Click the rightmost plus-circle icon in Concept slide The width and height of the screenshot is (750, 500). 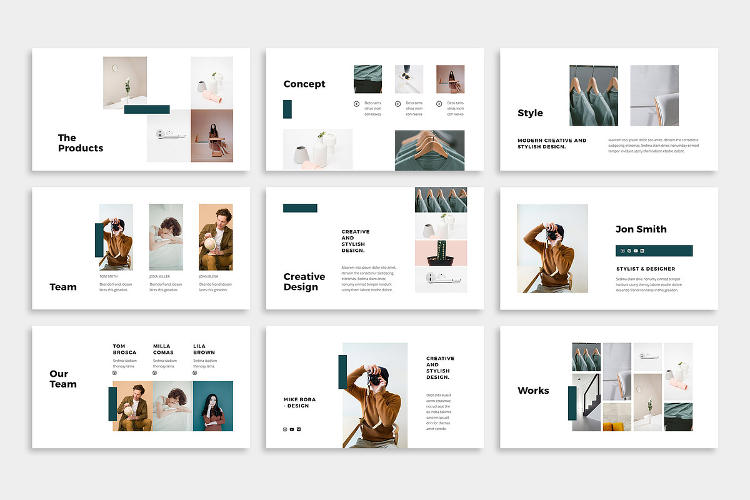coord(439,104)
